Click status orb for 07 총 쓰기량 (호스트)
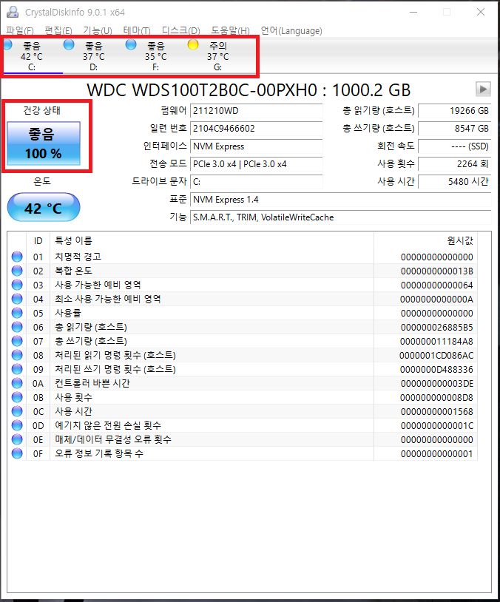The image size is (500, 602). 17,341
